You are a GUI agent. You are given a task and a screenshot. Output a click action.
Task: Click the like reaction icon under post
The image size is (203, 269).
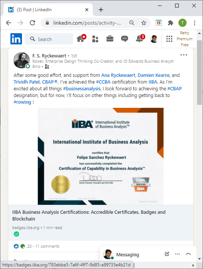(x=16, y=246)
